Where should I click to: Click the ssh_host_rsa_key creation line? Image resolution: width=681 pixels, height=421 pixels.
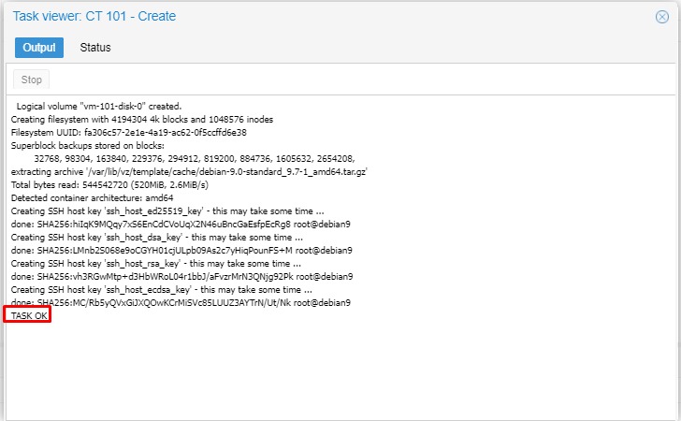coord(156,263)
